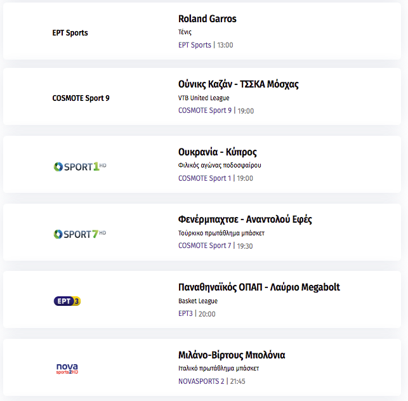Click the COSMOTE Sport 1 HD logo
The height and width of the screenshot is (401, 408).
[x=80, y=166]
